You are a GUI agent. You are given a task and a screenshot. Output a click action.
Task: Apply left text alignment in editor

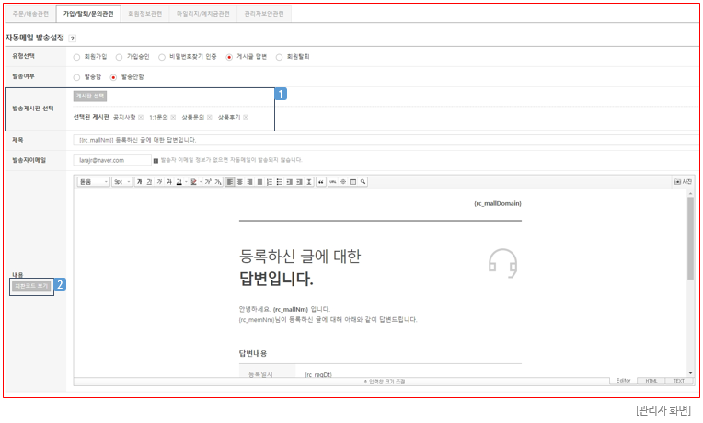click(x=229, y=182)
